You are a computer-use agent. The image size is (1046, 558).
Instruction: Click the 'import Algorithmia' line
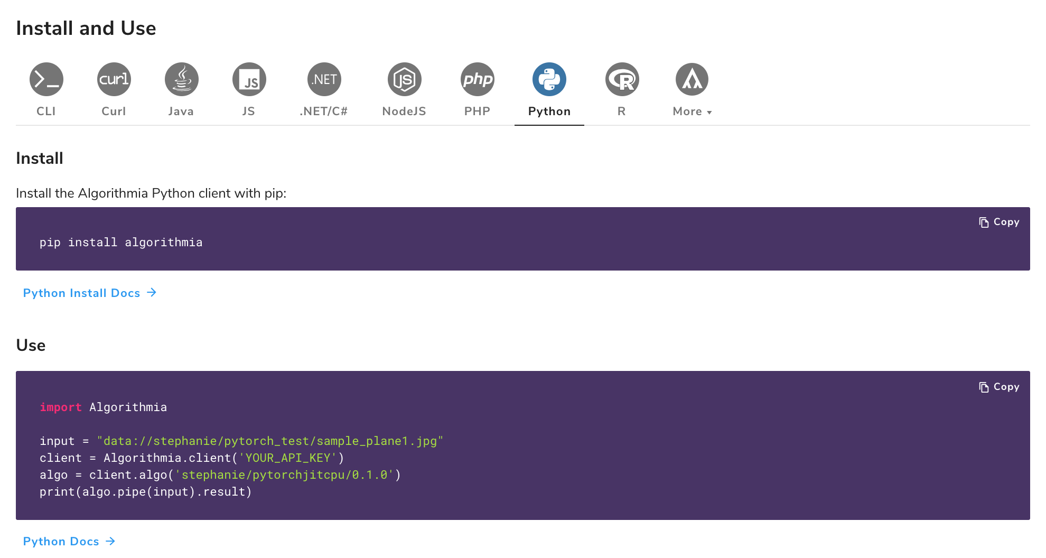pyautogui.click(x=103, y=407)
